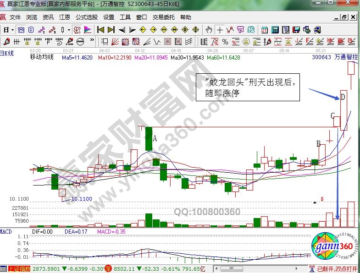Viewport: 360px width, 273px height.
Task: Toggle the red pattern indicator button
Action: tap(77, 30)
